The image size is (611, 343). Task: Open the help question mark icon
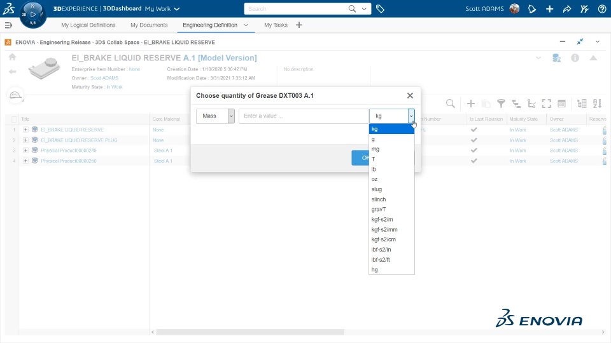tap(602, 9)
